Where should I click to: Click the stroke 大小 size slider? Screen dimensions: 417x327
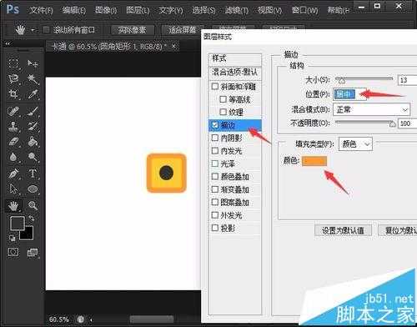(364, 80)
